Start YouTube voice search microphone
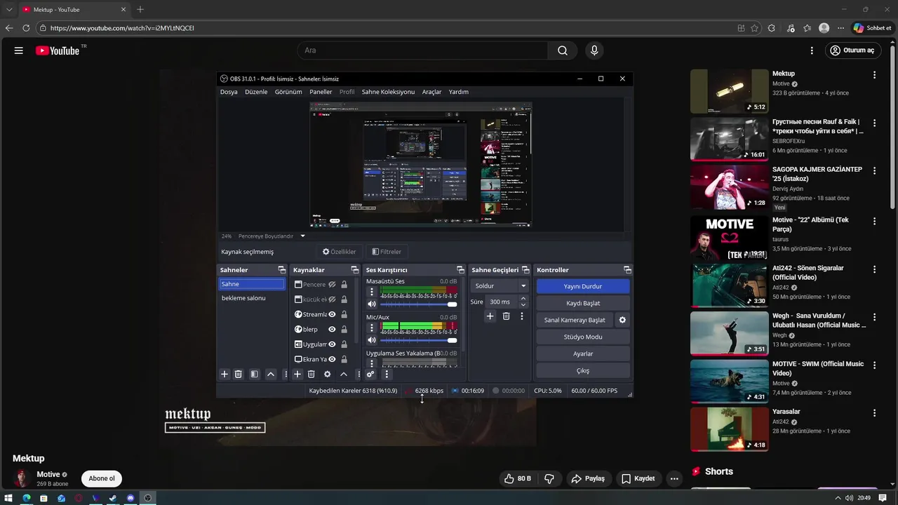Image resolution: width=898 pixels, height=505 pixels. 594,50
